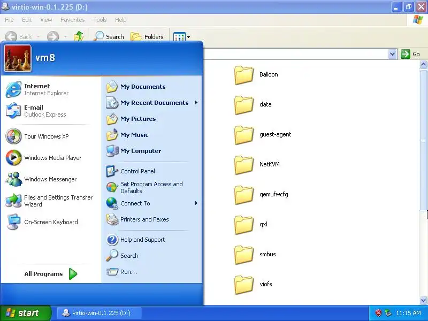Open the Edit menu
Screen dimensions: 428x321
click(x=27, y=20)
